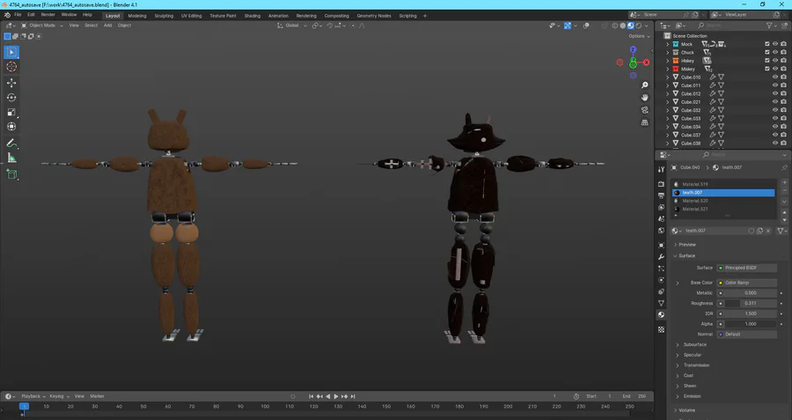Image resolution: width=792 pixels, height=420 pixels.
Task: Open the timeline Playback menu button
Action: pyautogui.click(x=33, y=396)
